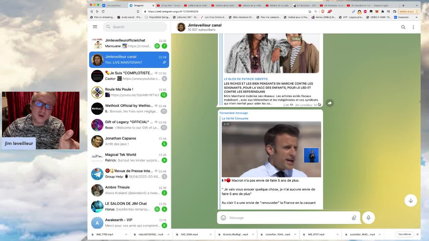Close the downloads bar

tap(417, 234)
